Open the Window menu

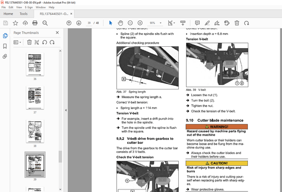pyautogui.click(x=40, y=7)
